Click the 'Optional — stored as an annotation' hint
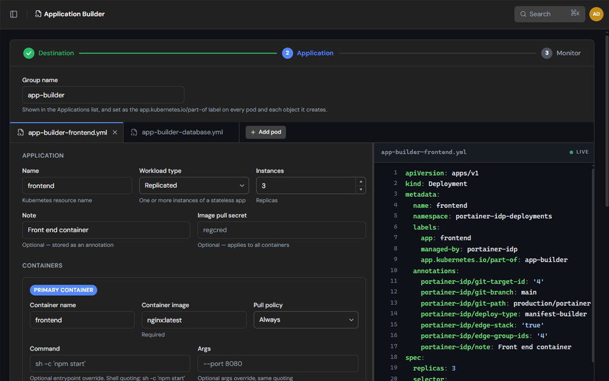 pyautogui.click(x=68, y=245)
